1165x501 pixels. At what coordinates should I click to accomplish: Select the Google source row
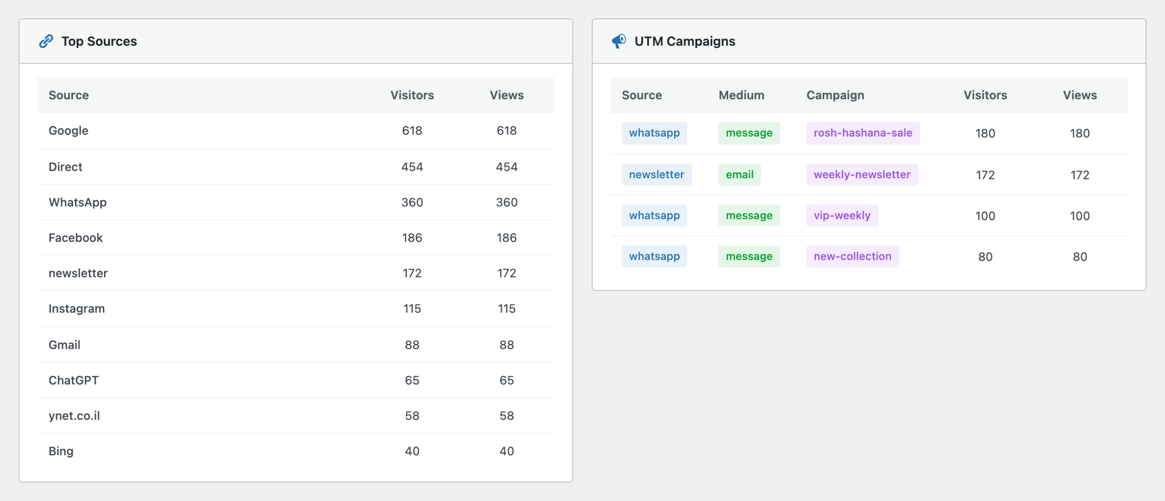pos(295,131)
